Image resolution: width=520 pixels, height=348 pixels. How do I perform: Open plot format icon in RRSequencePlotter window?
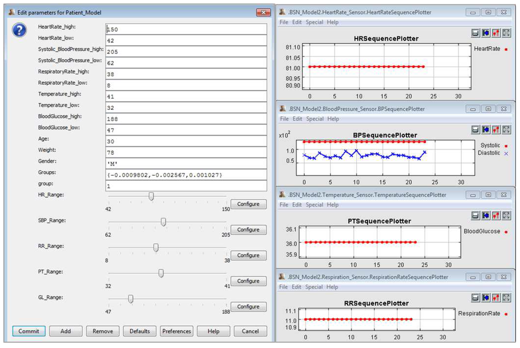(x=496, y=298)
